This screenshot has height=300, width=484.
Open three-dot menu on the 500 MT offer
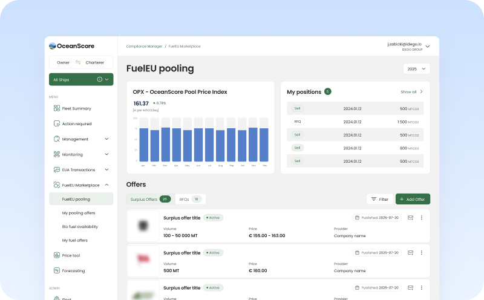pos(422,252)
